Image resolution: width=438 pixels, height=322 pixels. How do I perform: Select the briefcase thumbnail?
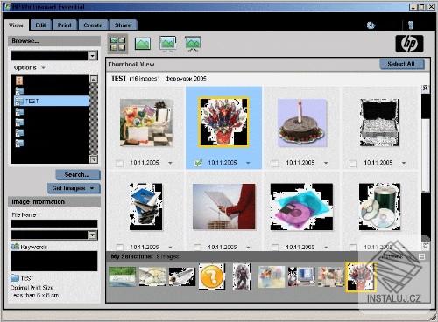[x=379, y=122]
